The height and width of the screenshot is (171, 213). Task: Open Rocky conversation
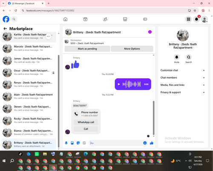click(29, 121)
